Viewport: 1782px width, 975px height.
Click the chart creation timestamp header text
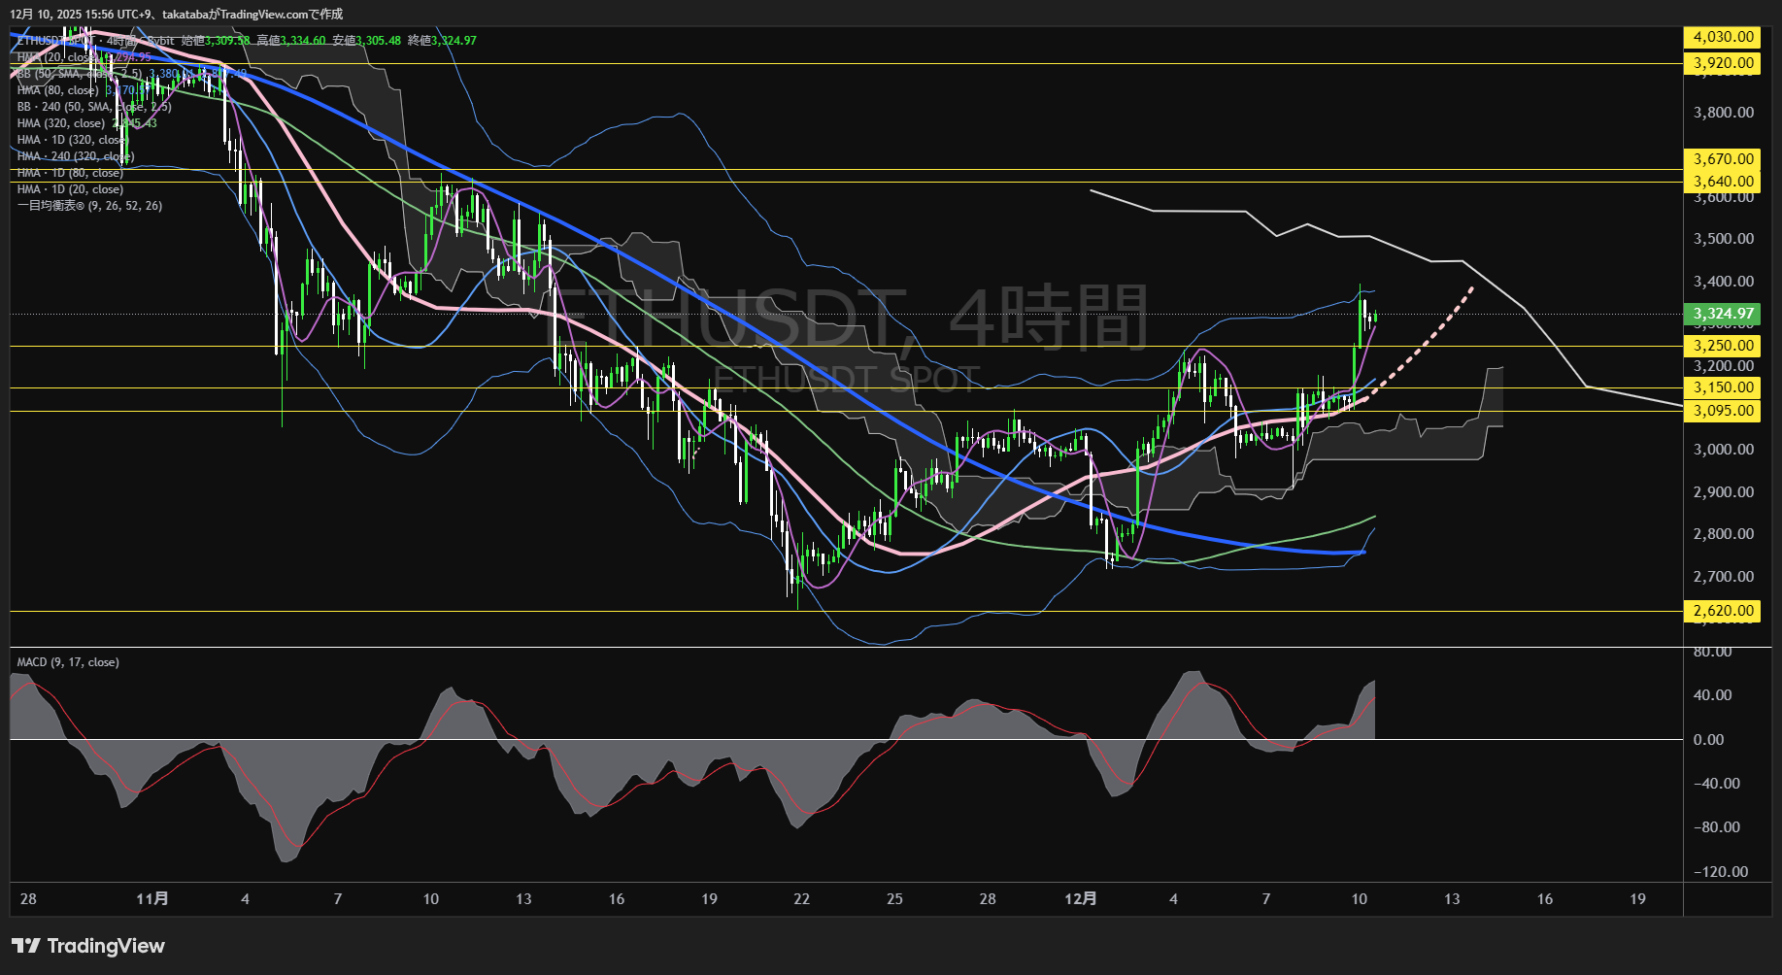coord(176,14)
